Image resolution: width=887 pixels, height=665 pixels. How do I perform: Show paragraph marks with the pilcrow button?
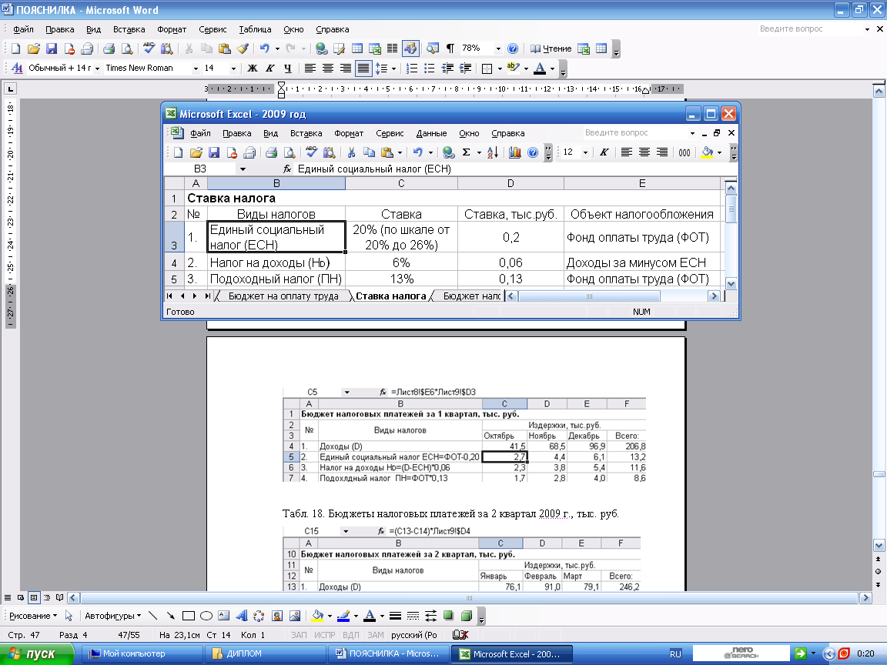[450, 48]
